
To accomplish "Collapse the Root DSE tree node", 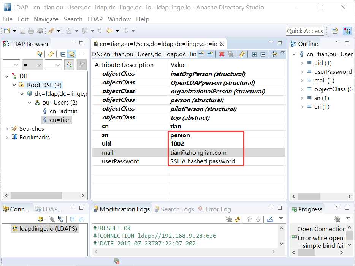I will [x=14, y=85].
